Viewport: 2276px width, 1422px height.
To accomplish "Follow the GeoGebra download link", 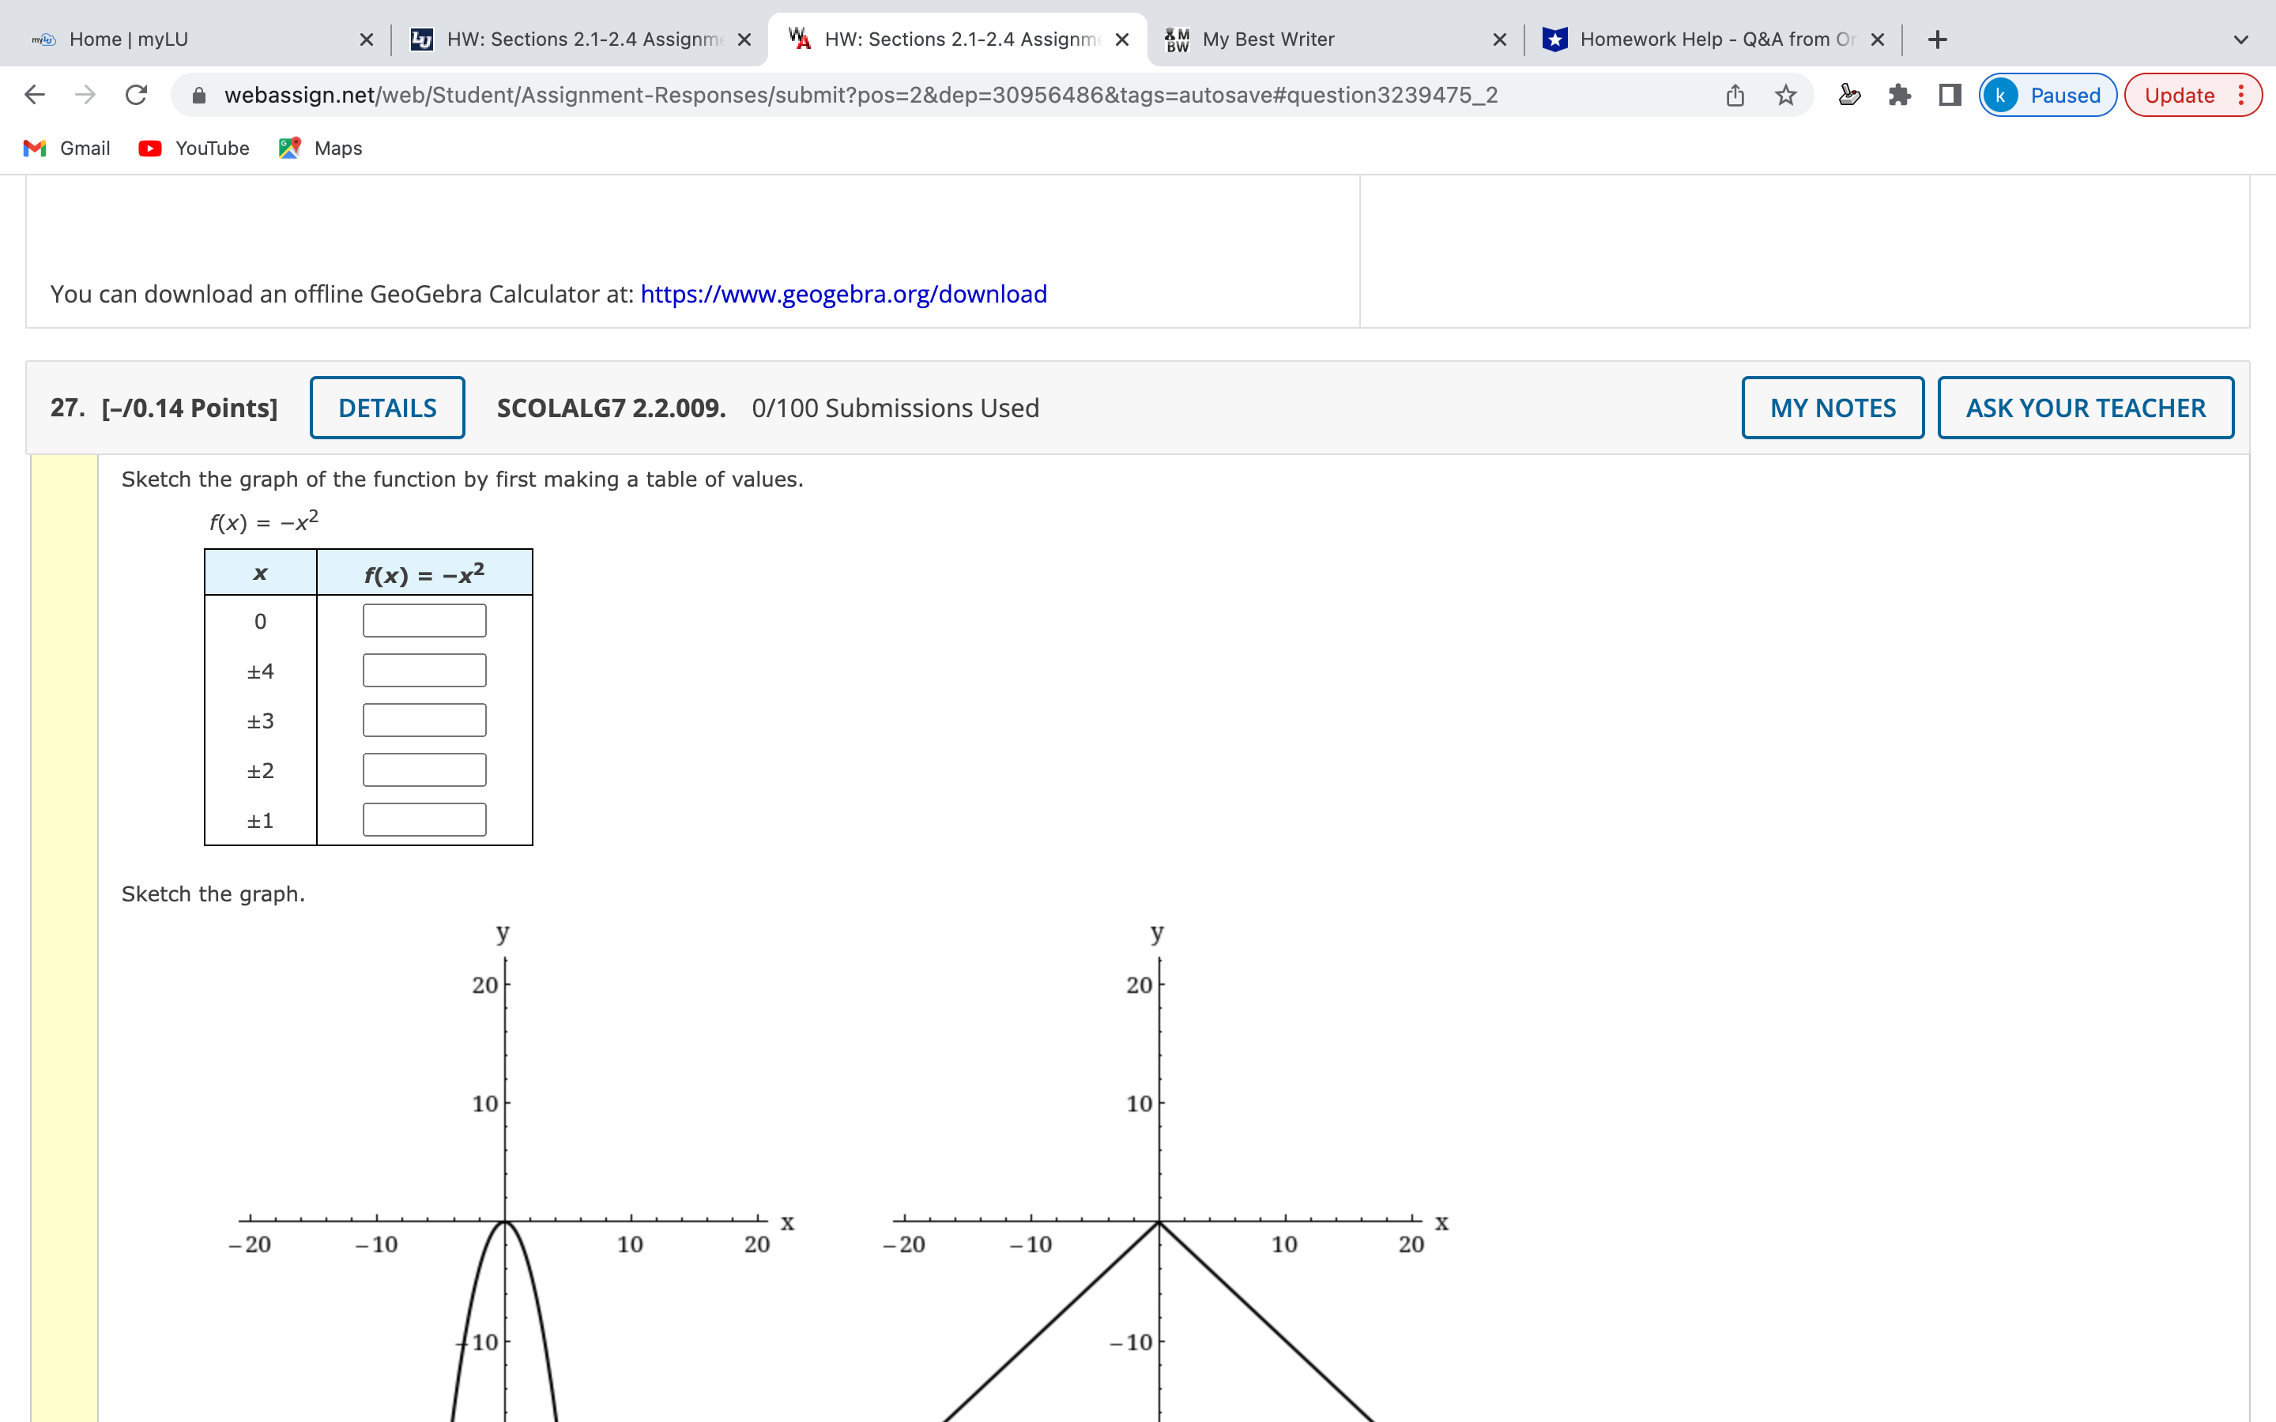I will (842, 293).
